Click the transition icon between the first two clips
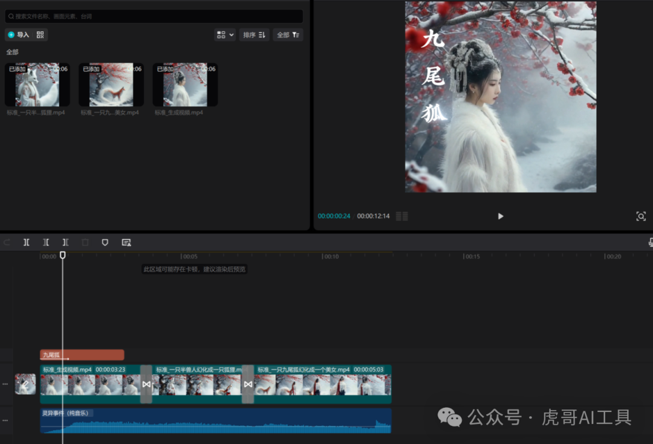Viewport: 653px width, 444px height. (146, 384)
